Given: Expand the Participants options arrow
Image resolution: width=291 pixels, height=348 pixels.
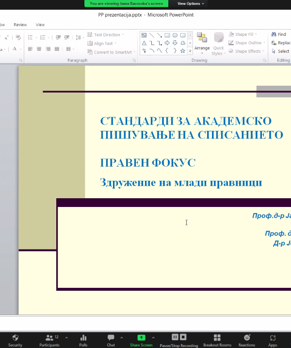Looking at the screenshot, I should coord(66,338).
